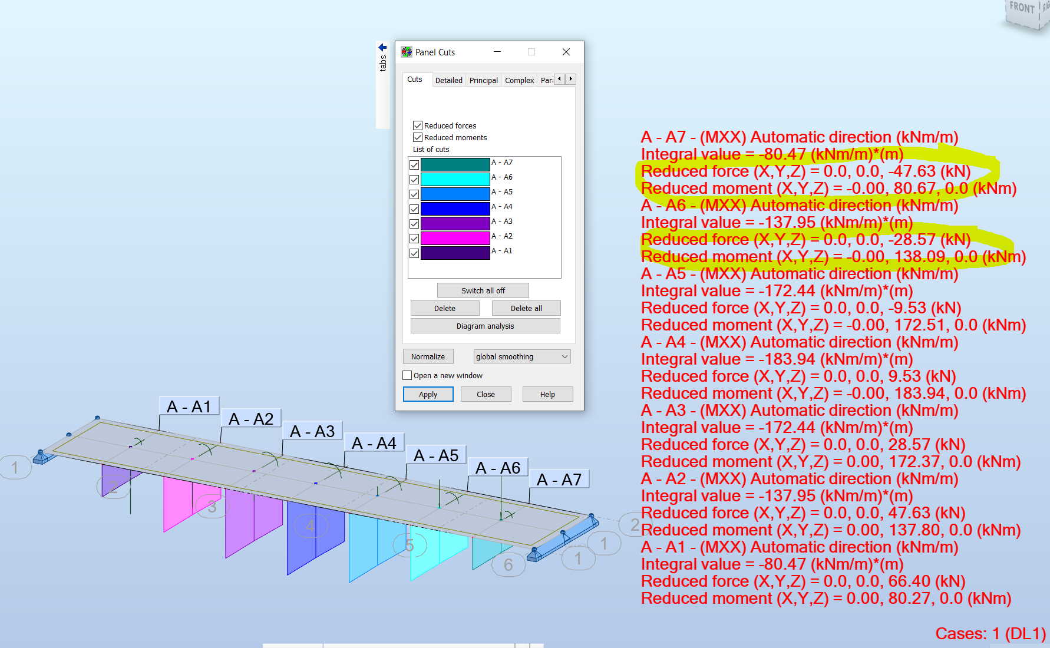
Task: Uncheck the Reduced moments option
Action: [x=418, y=137]
